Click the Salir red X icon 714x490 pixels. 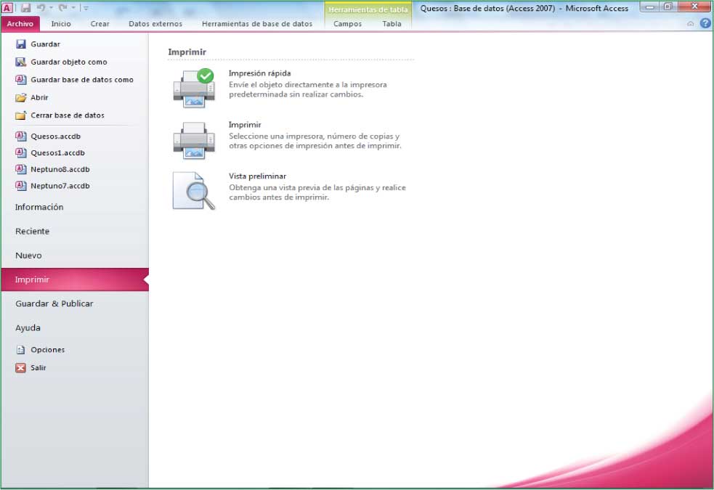coord(20,367)
